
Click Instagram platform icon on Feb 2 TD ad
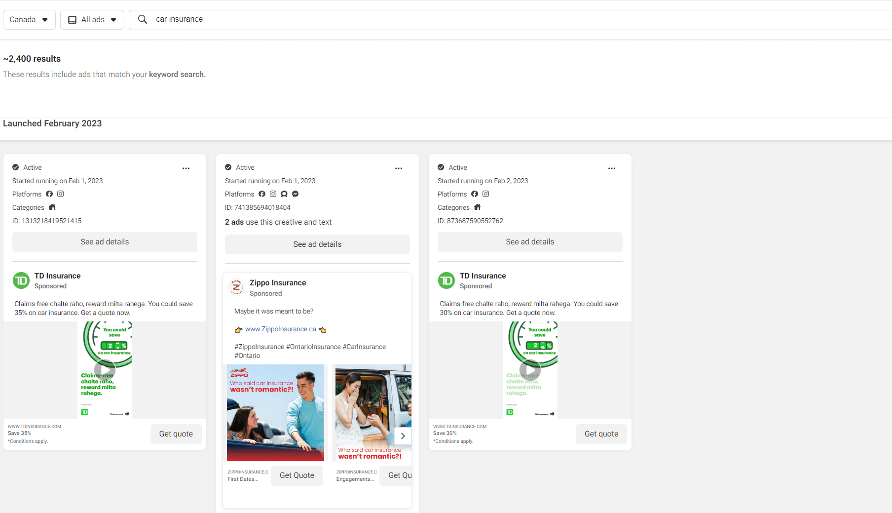tap(485, 194)
